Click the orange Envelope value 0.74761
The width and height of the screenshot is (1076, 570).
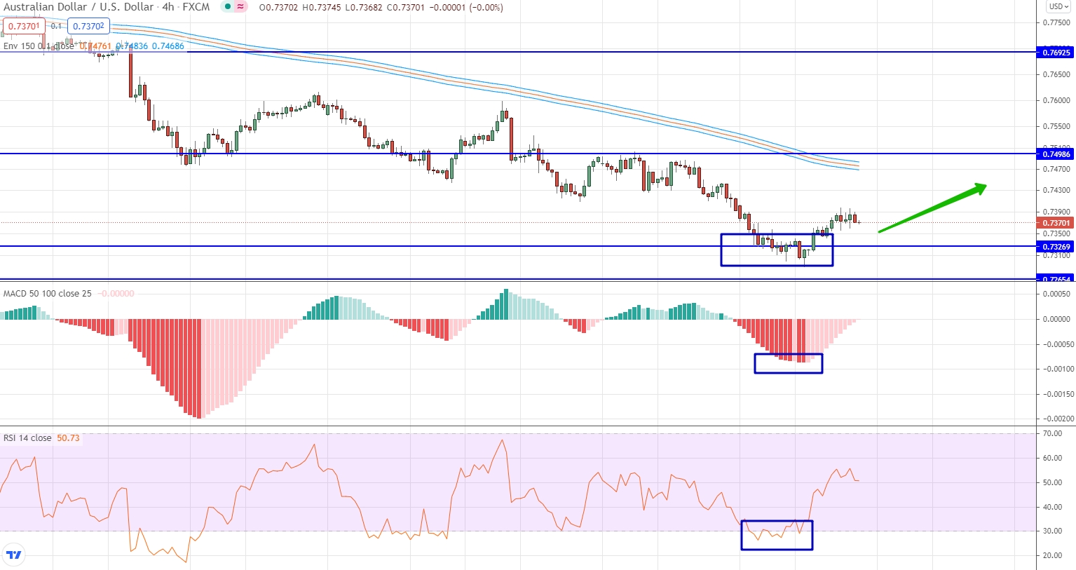tap(95, 46)
